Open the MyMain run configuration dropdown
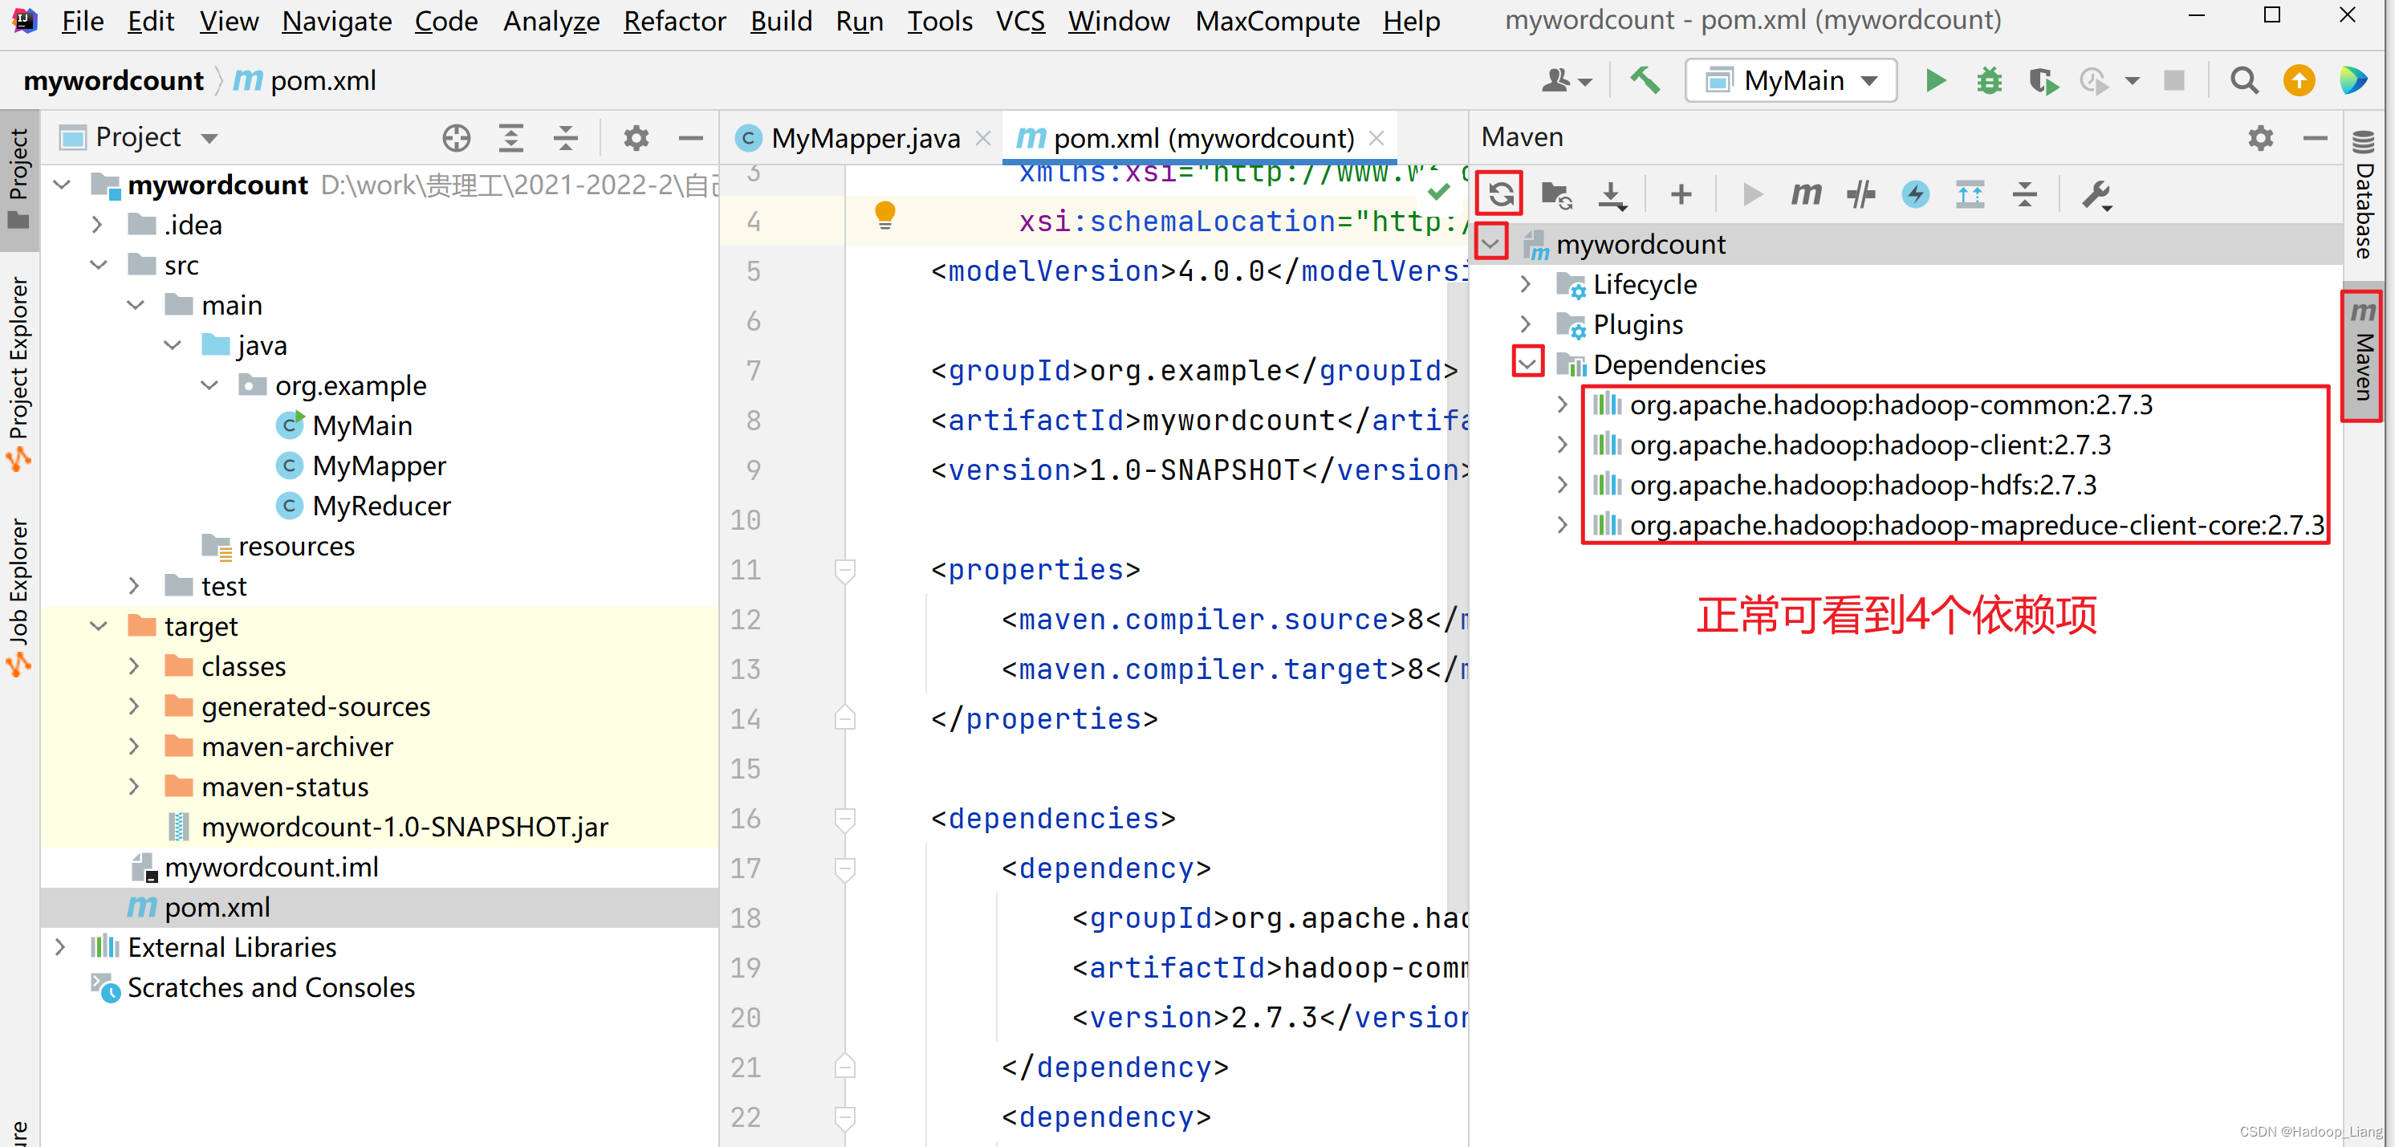 pos(1791,81)
